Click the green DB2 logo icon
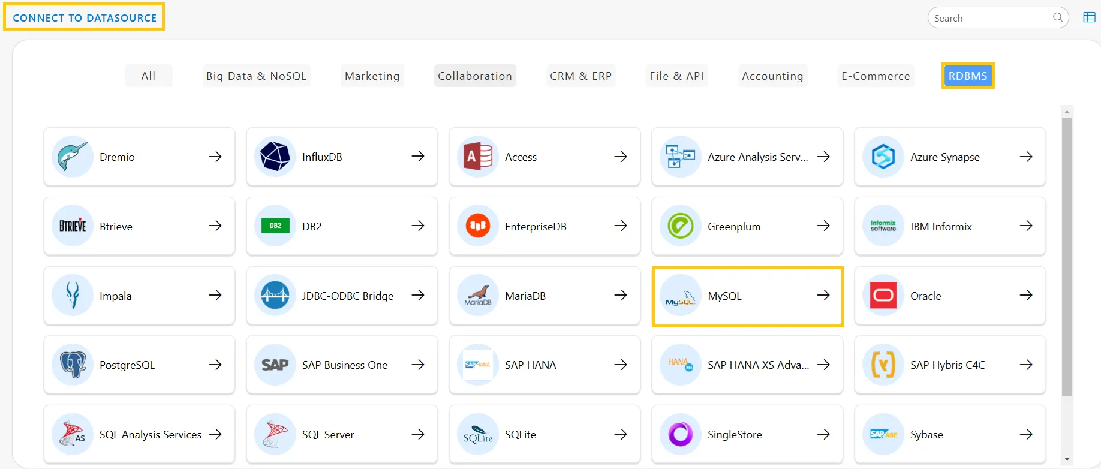 pyautogui.click(x=275, y=226)
